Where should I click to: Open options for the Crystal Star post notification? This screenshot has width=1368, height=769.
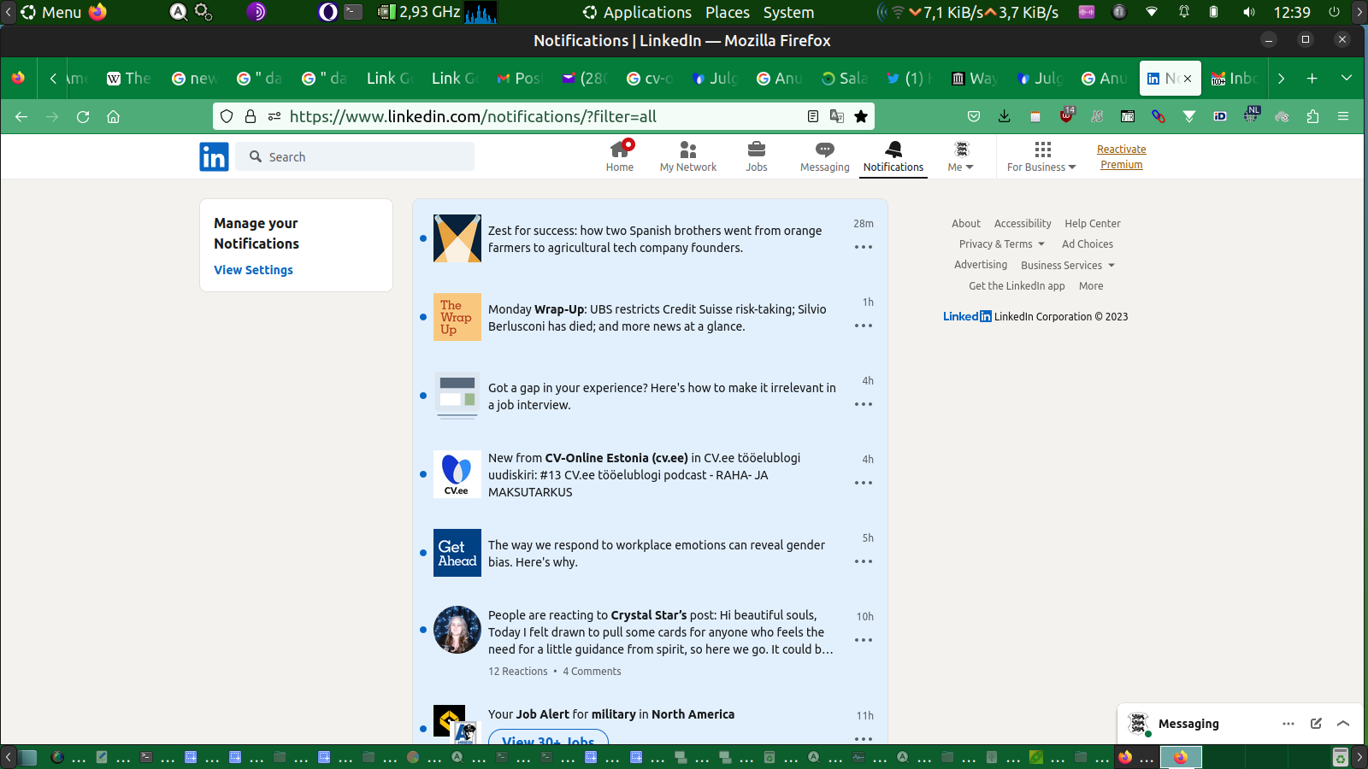pos(864,640)
